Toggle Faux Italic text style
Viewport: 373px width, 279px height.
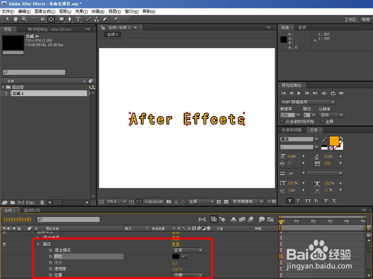click(x=298, y=201)
